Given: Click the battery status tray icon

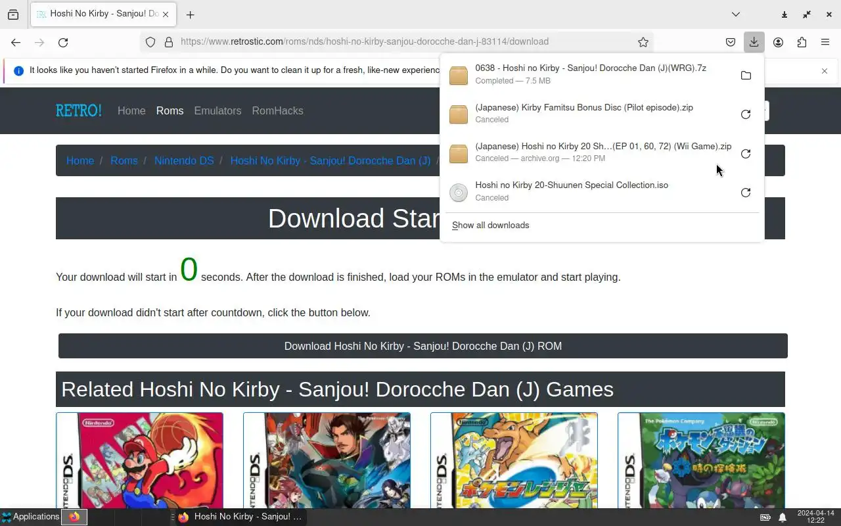Looking at the screenshot, I should point(765,517).
